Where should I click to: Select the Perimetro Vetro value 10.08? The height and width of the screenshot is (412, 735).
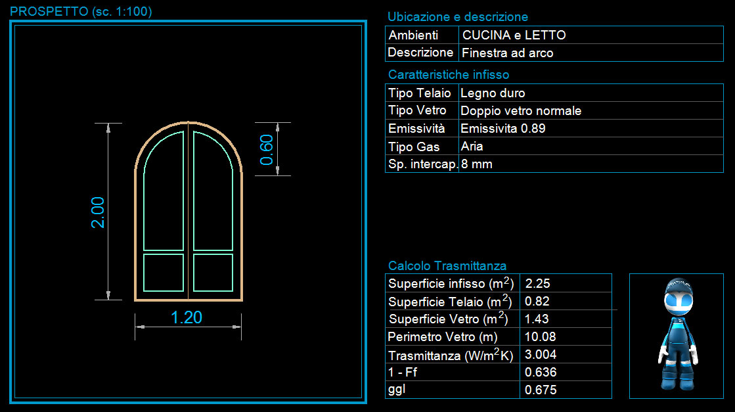click(541, 337)
